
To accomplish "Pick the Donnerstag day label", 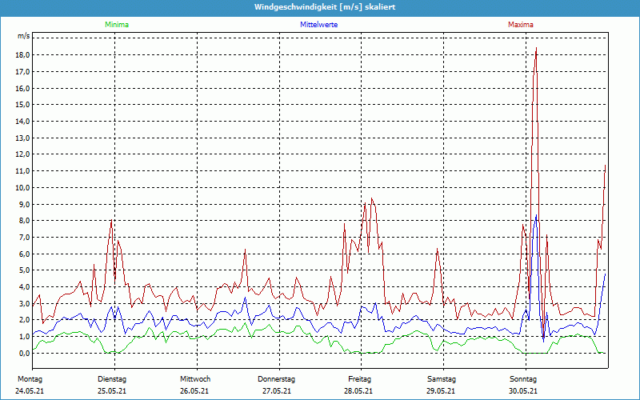I will tap(277, 378).
